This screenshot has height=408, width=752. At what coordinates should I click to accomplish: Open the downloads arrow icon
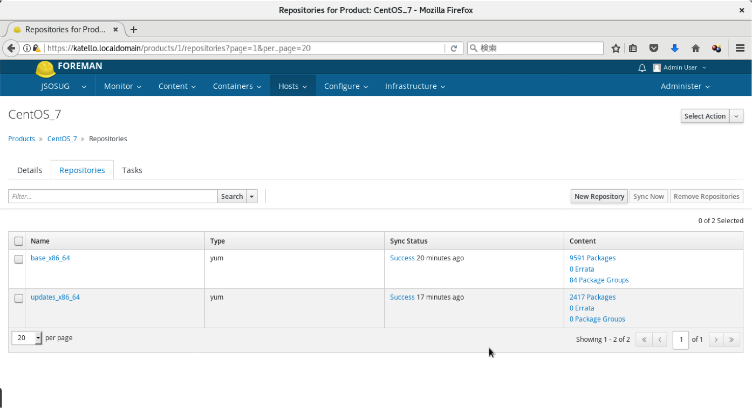click(x=674, y=48)
